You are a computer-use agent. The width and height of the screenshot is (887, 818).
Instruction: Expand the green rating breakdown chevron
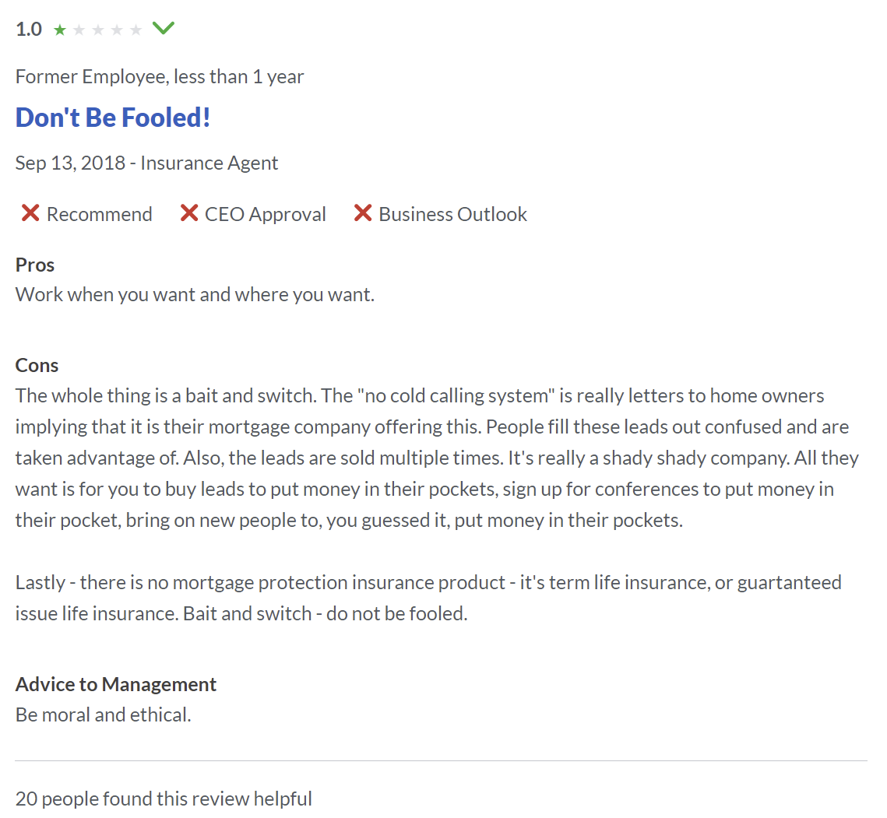[x=164, y=28]
